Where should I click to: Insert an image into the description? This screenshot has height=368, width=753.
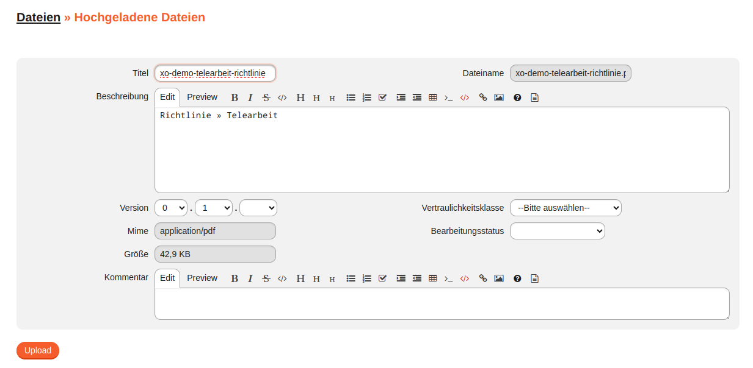coord(498,97)
